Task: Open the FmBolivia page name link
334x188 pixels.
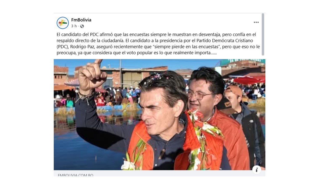Action: (x=81, y=20)
